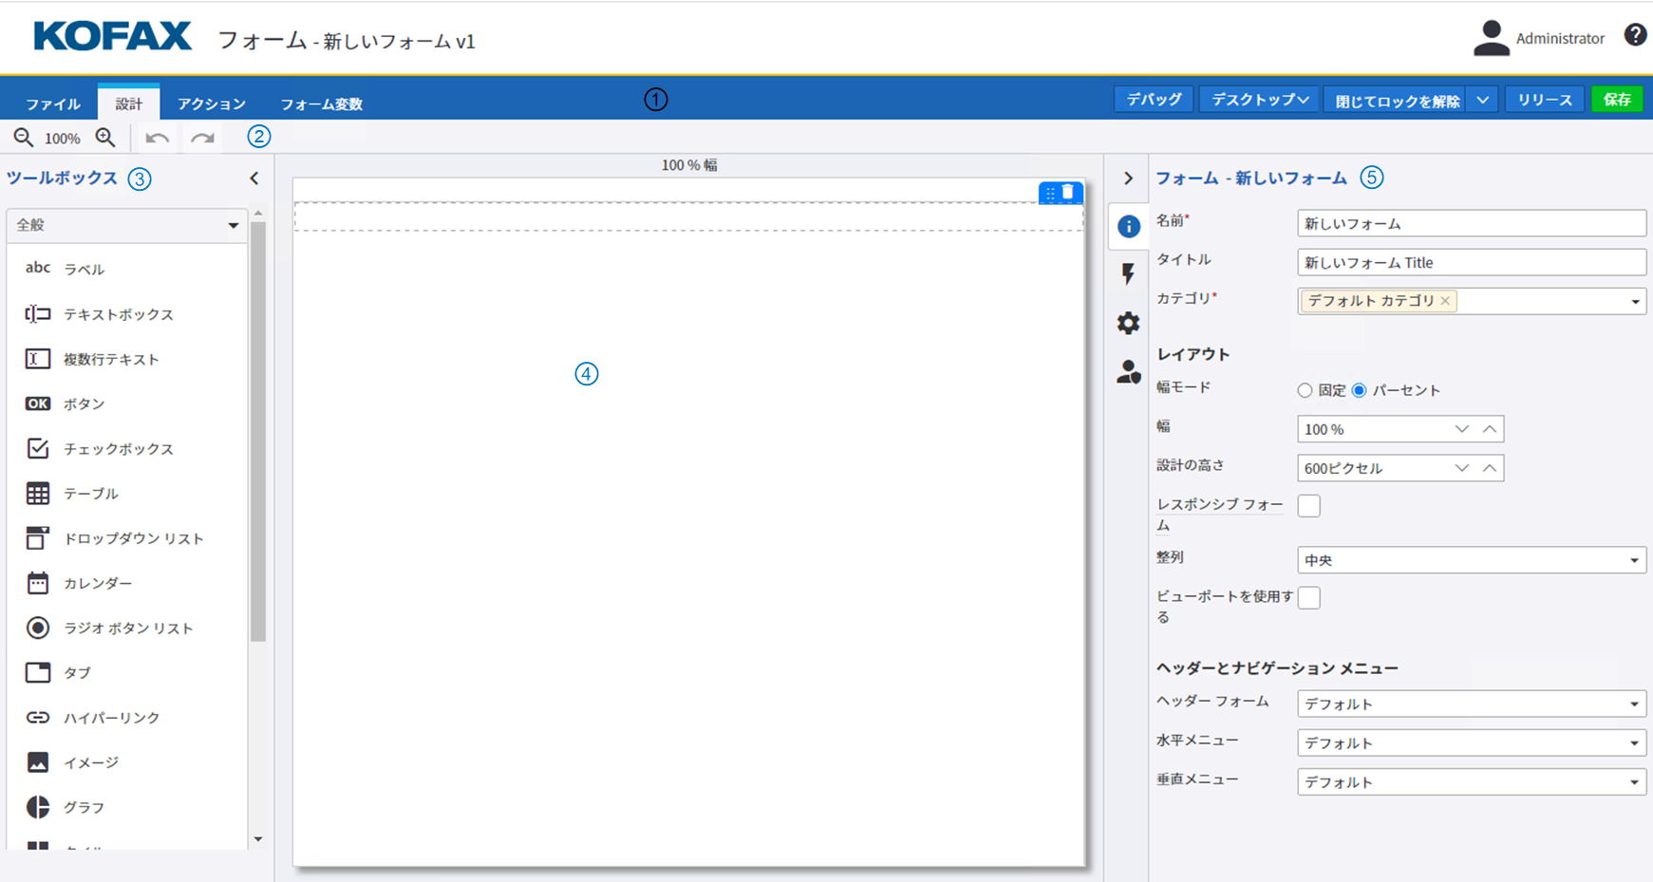Enable the ビューポートを使用する checkbox
The width and height of the screenshot is (1653, 882).
pos(1308,598)
